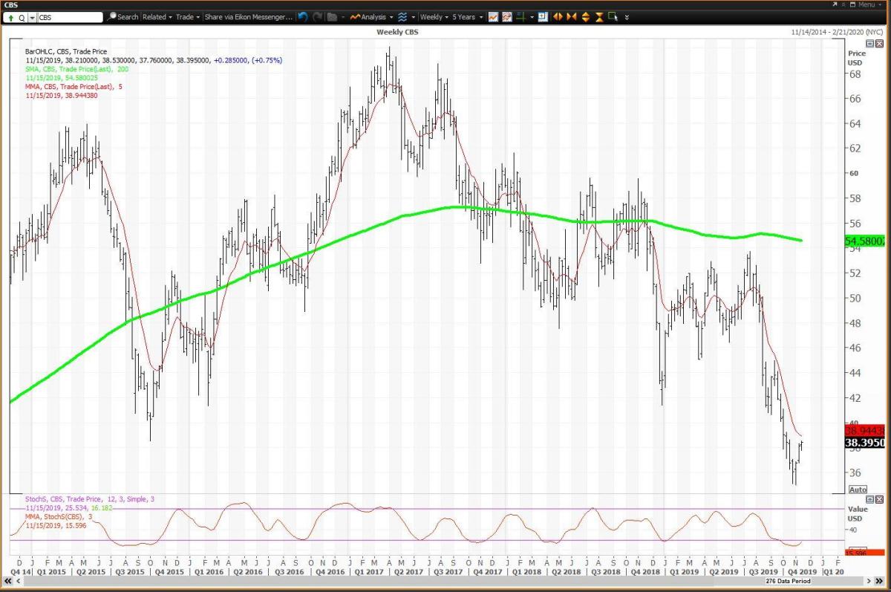This screenshot has height=592, width=891.
Task: Close the price chart pane
Action: (x=880, y=44)
